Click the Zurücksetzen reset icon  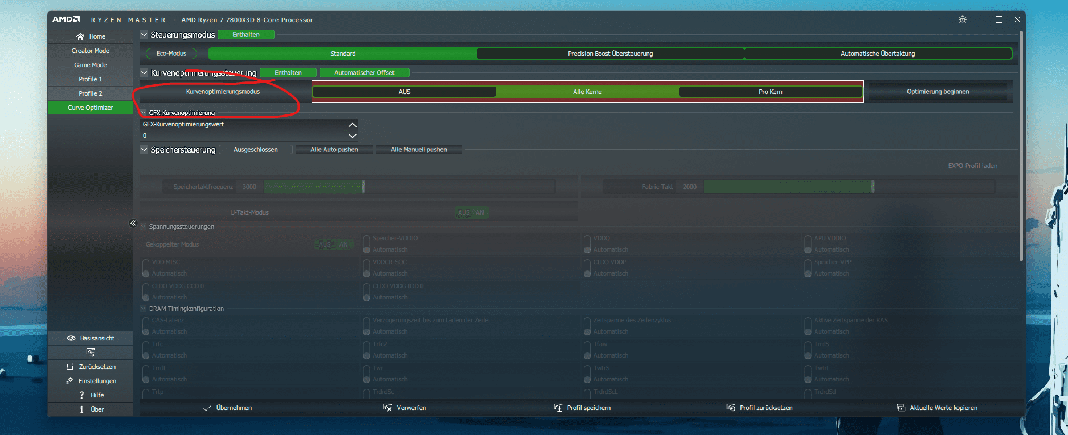tap(70, 367)
